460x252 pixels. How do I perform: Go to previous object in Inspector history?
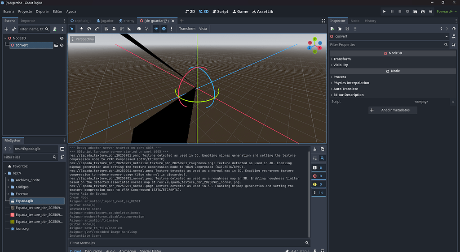point(441,29)
